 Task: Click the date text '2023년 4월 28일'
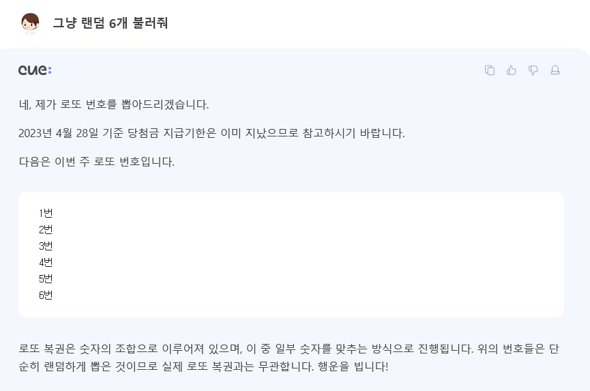click(59, 133)
